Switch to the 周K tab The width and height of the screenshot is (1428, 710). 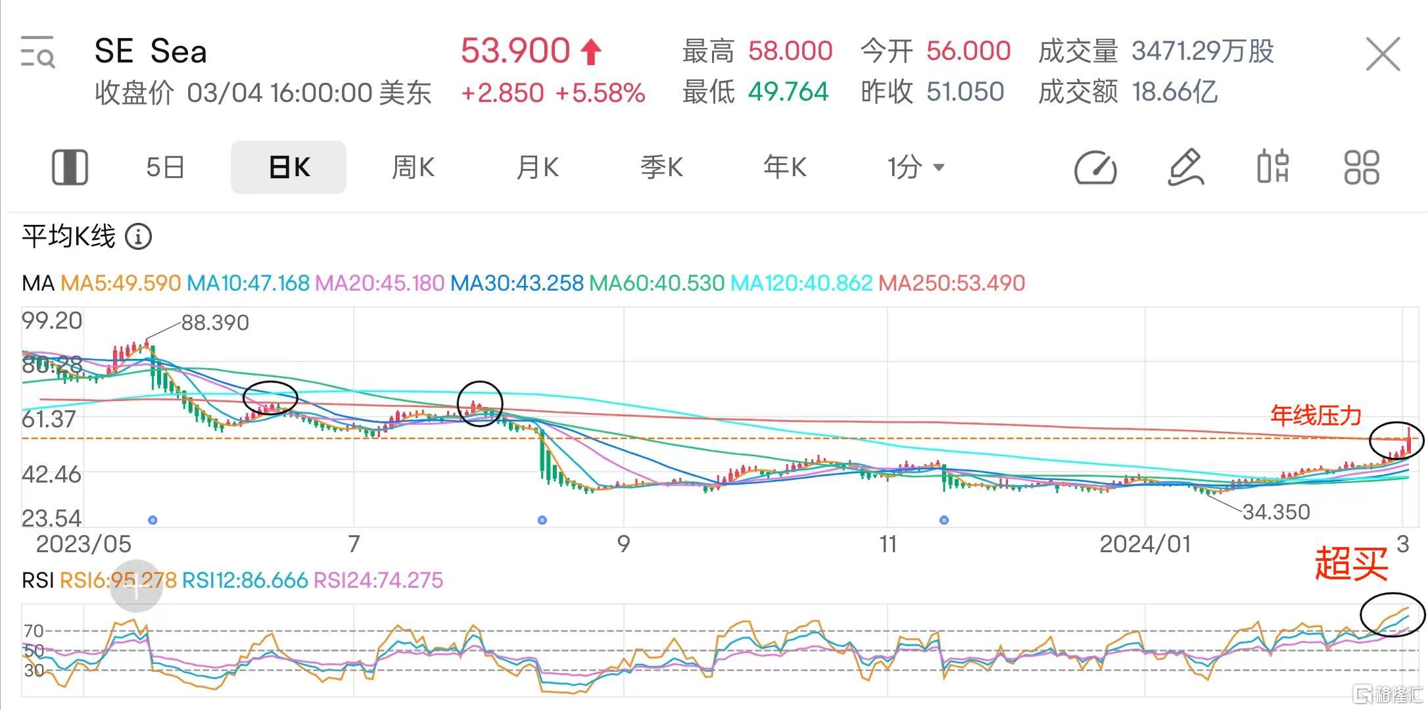tap(413, 167)
